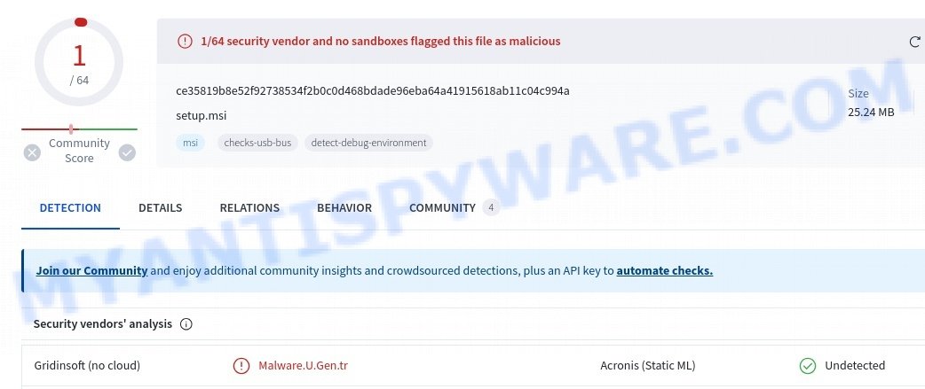Viewport: 925px width, 389px height.
Task: Open the RELATIONS tab
Action: click(x=249, y=207)
